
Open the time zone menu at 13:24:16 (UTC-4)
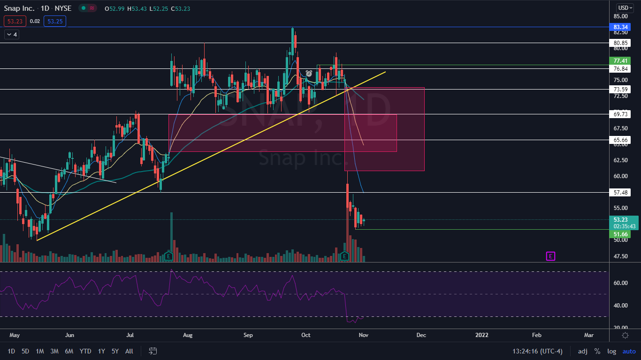(538, 351)
